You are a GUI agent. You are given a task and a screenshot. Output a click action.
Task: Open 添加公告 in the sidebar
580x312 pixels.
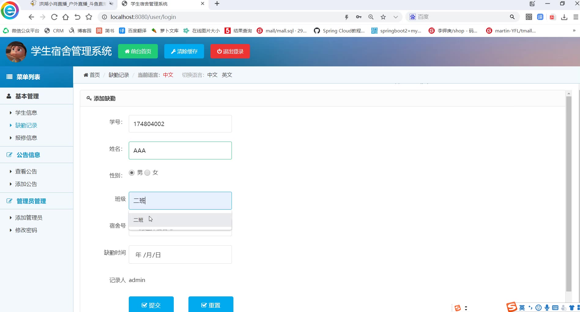point(26,184)
